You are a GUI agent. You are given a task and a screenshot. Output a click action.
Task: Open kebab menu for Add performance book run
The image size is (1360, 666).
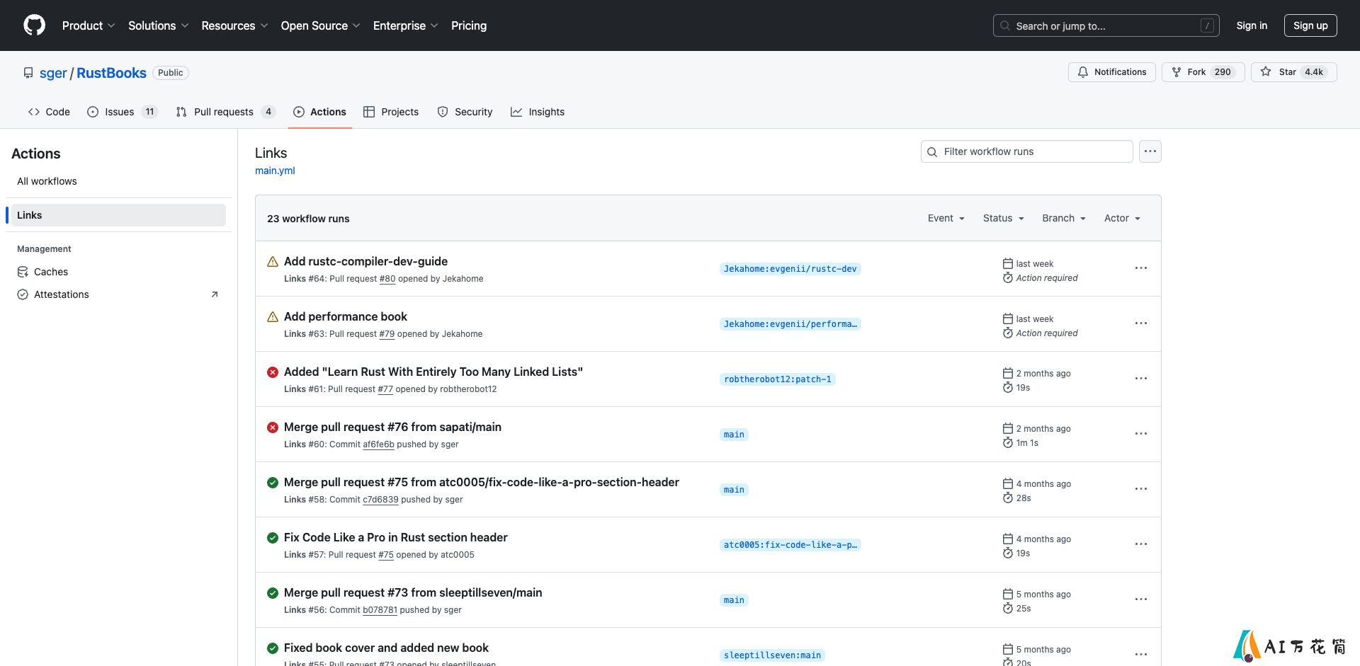(x=1140, y=323)
